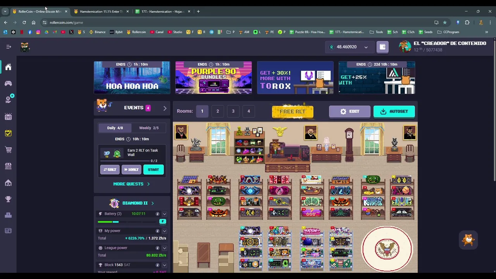Open Facebook bookmark icon
Screen dimensions: 496x279
click(x=30, y=32)
